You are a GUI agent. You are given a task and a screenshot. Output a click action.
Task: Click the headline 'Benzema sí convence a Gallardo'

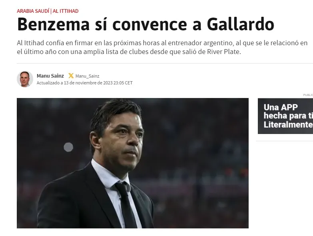146,24
